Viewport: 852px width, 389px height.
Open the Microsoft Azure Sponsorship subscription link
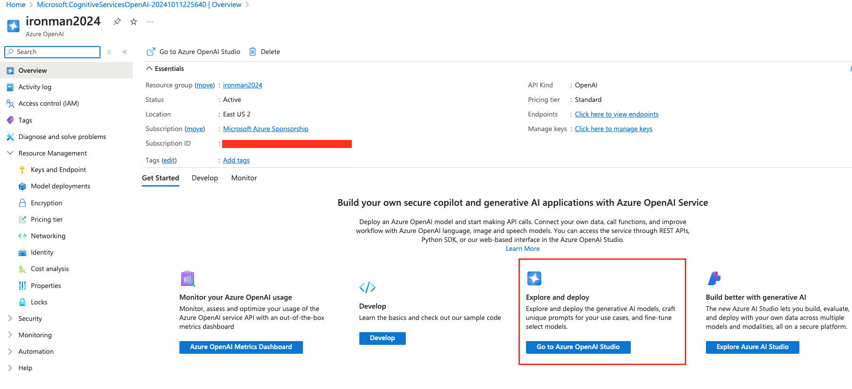[266, 129]
